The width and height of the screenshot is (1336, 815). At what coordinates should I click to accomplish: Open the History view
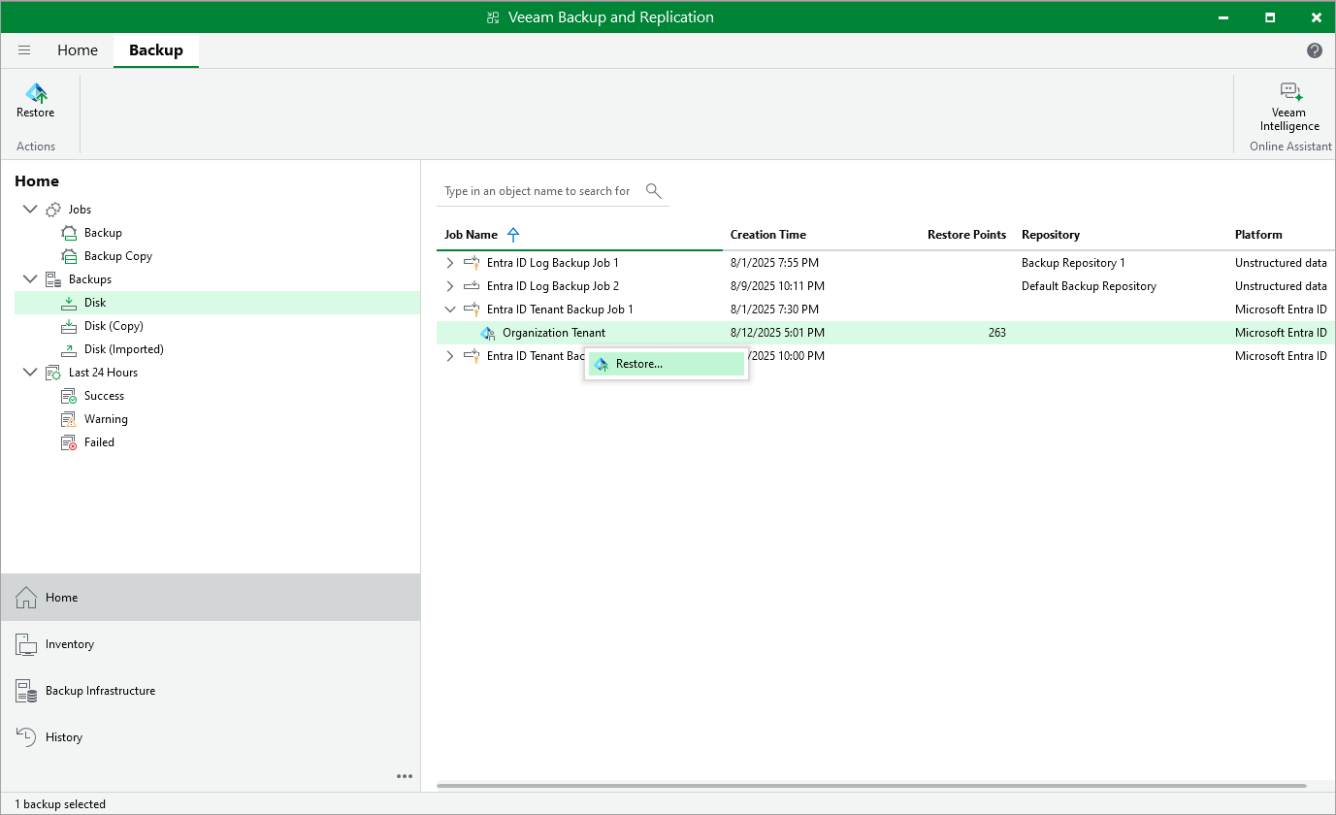(61, 736)
